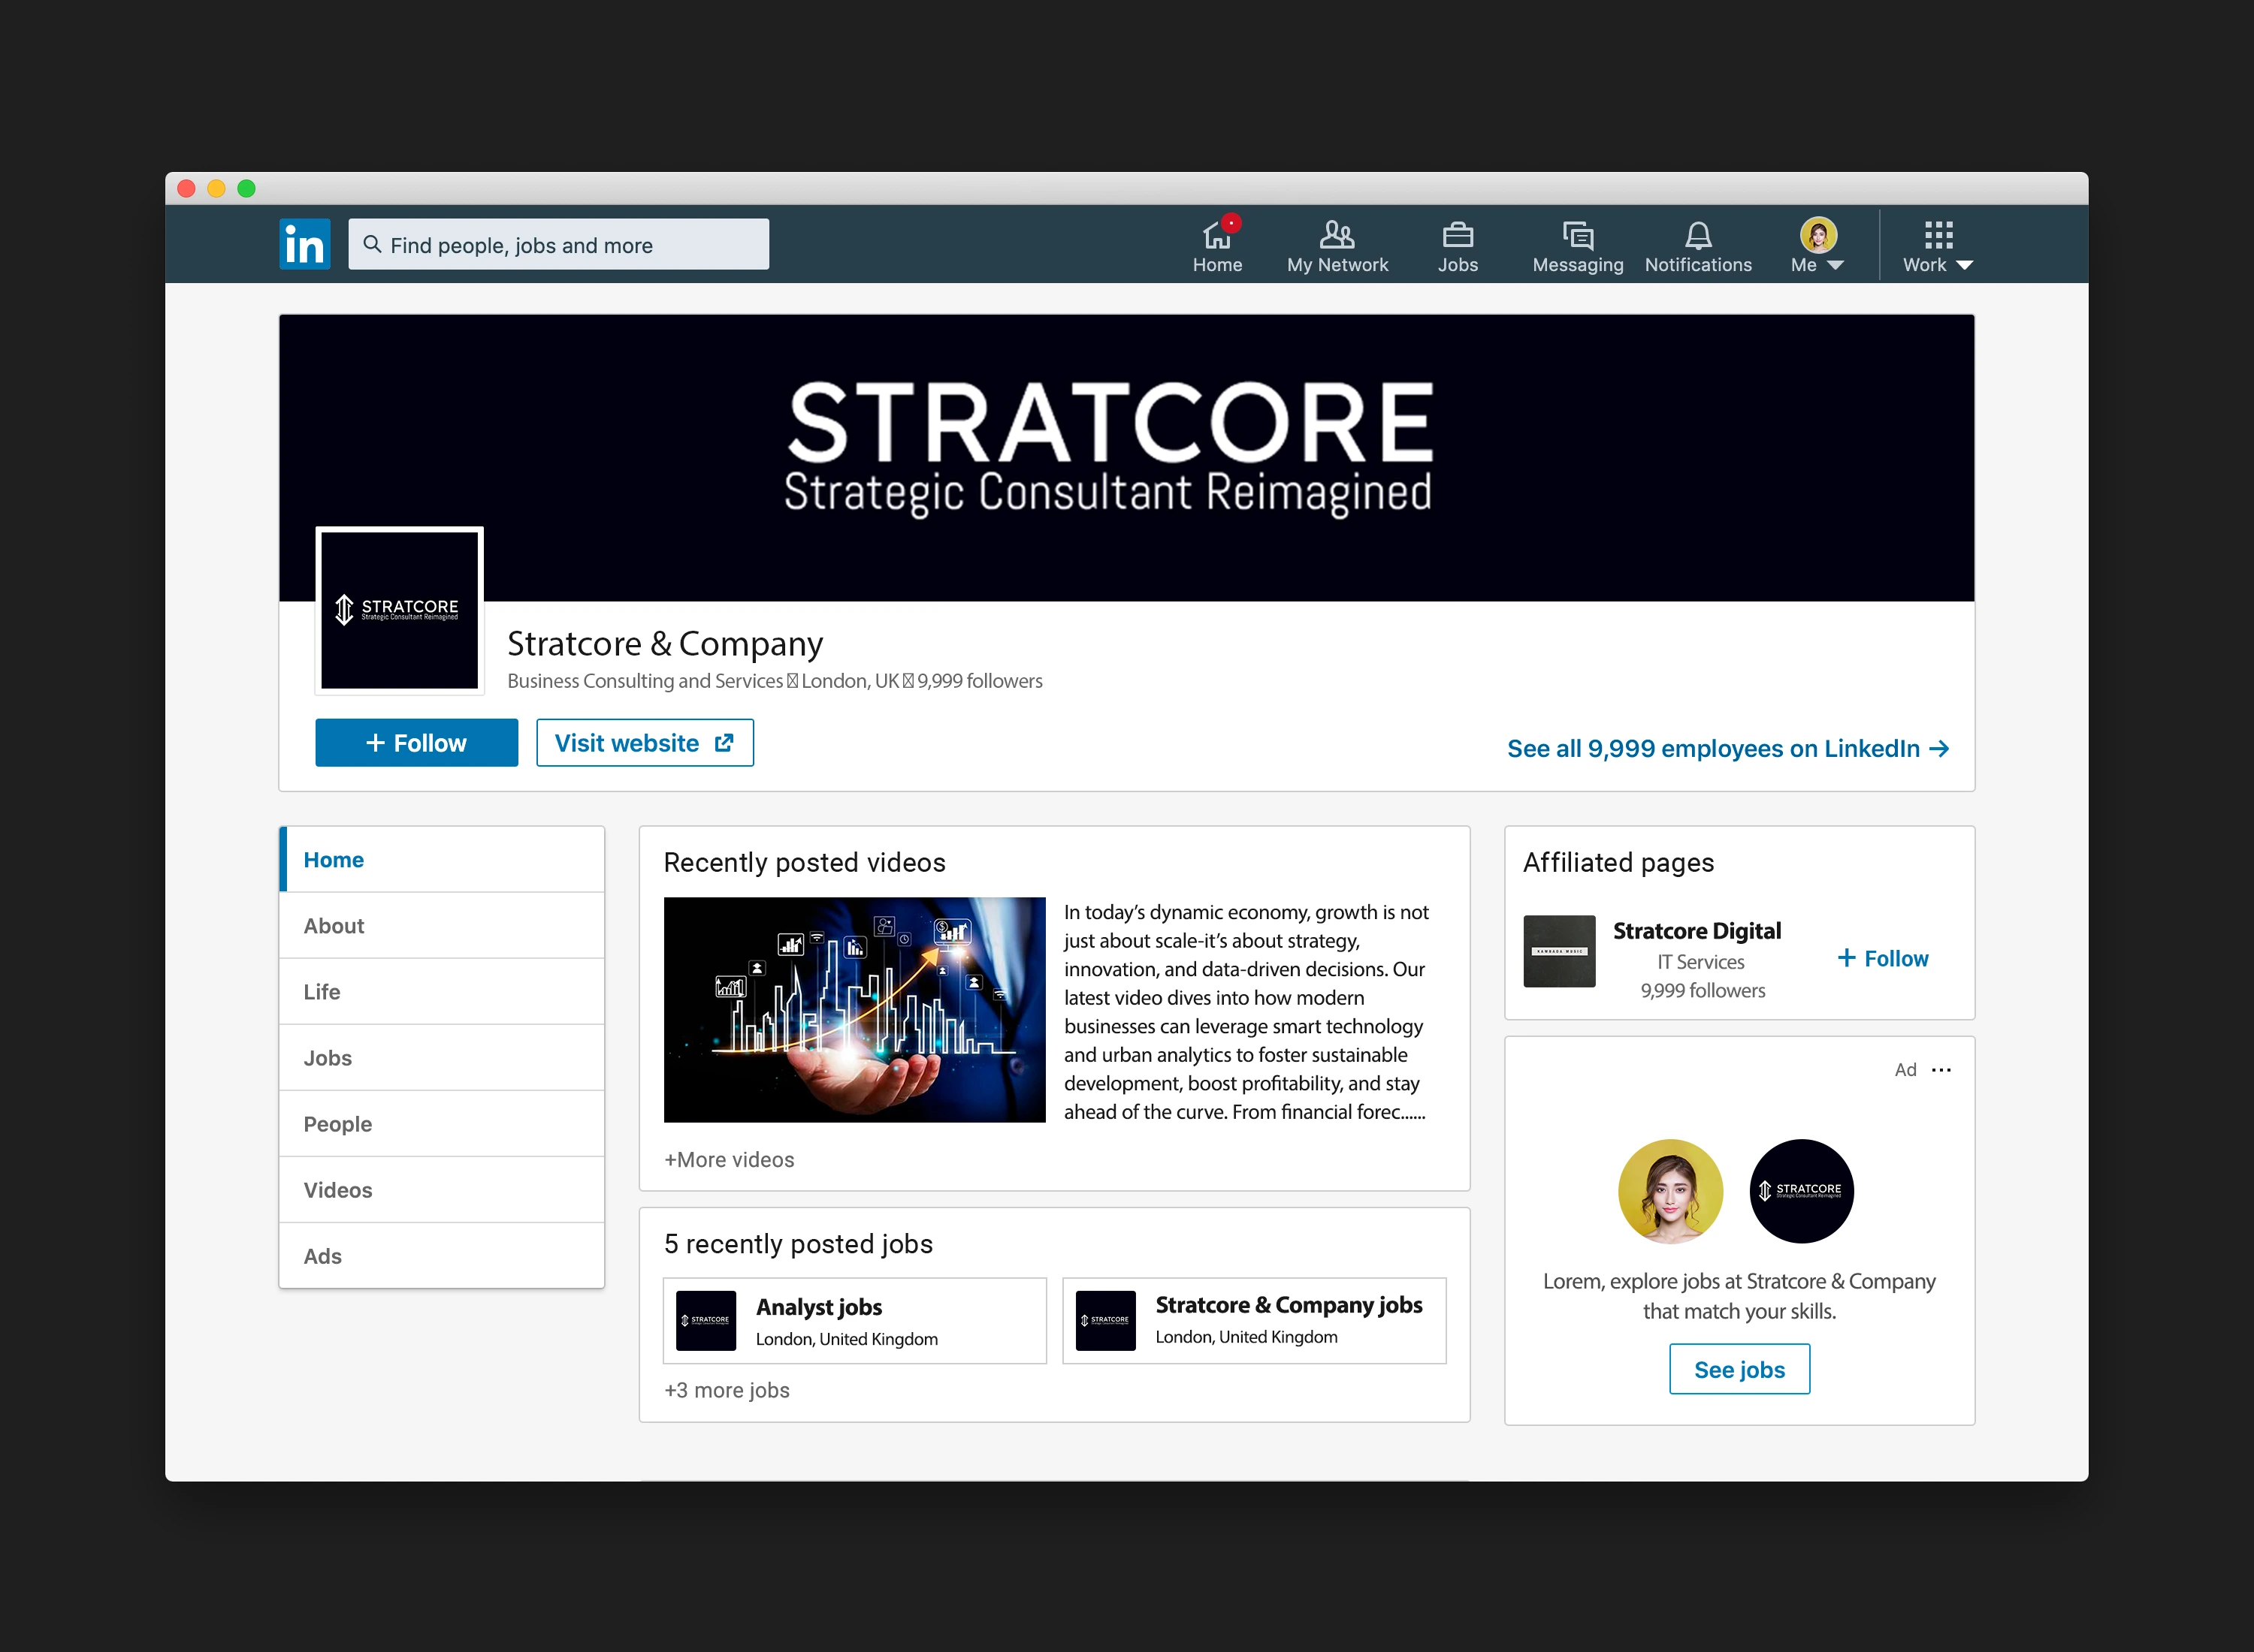Open the Notifications bell icon
This screenshot has height=1652, width=2254.
pos(1698,235)
